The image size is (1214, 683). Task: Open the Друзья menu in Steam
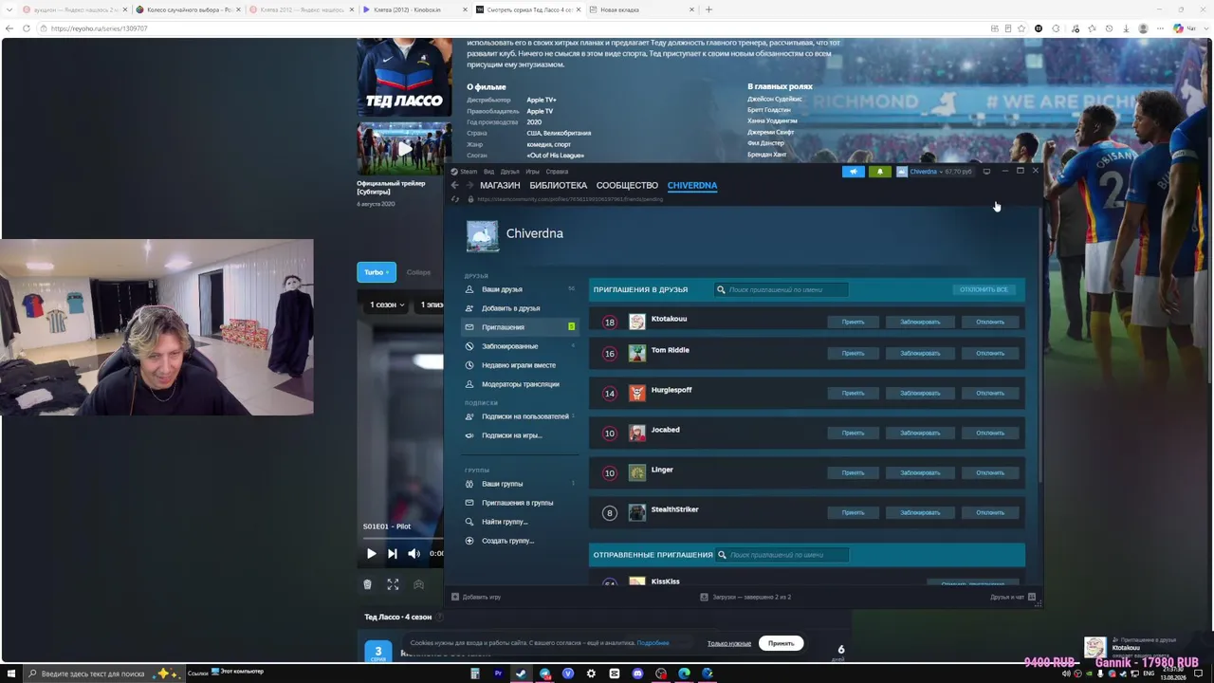pos(509,172)
